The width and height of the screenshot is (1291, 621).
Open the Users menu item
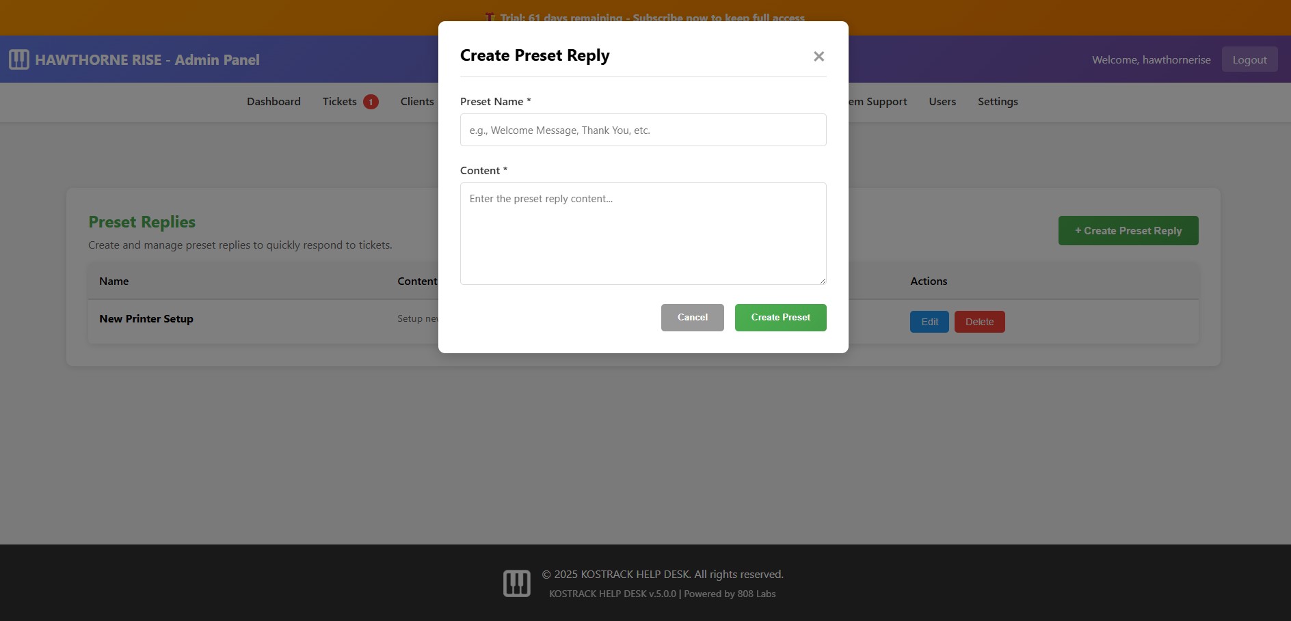tap(942, 102)
